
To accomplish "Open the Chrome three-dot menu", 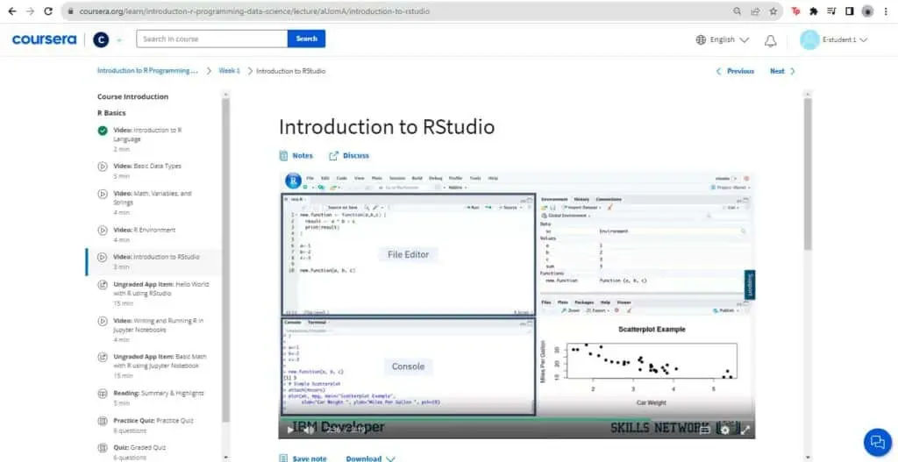I will pyautogui.click(x=886, y=11).
